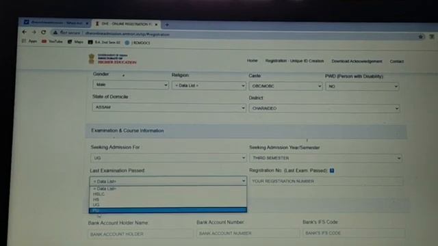Screen dimensions: 438x246
Task: Select the DHE Online Registration tab
Action: tap(126, 24)
